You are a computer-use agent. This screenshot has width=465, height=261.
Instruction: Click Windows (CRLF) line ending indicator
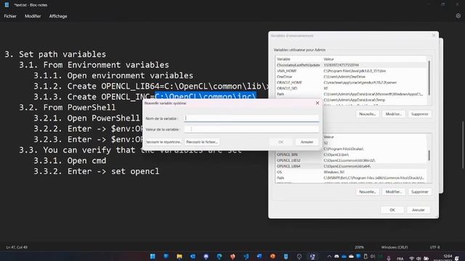coord(395,247)
